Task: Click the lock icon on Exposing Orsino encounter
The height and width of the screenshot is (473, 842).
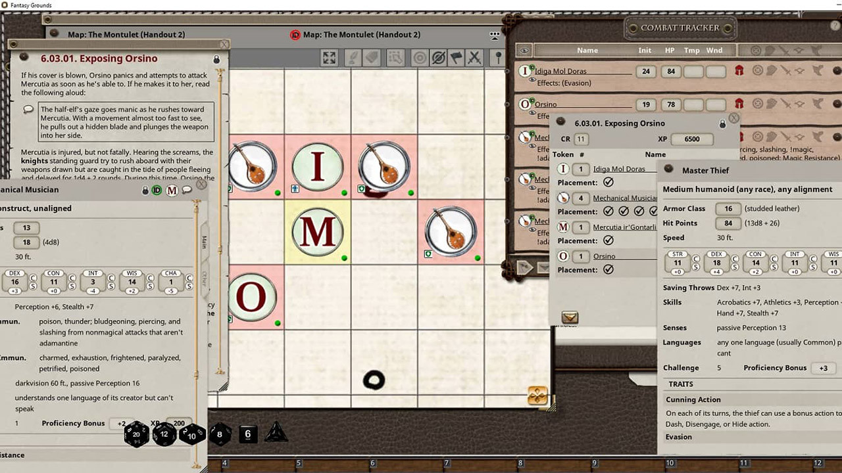Action: (722, 124)
